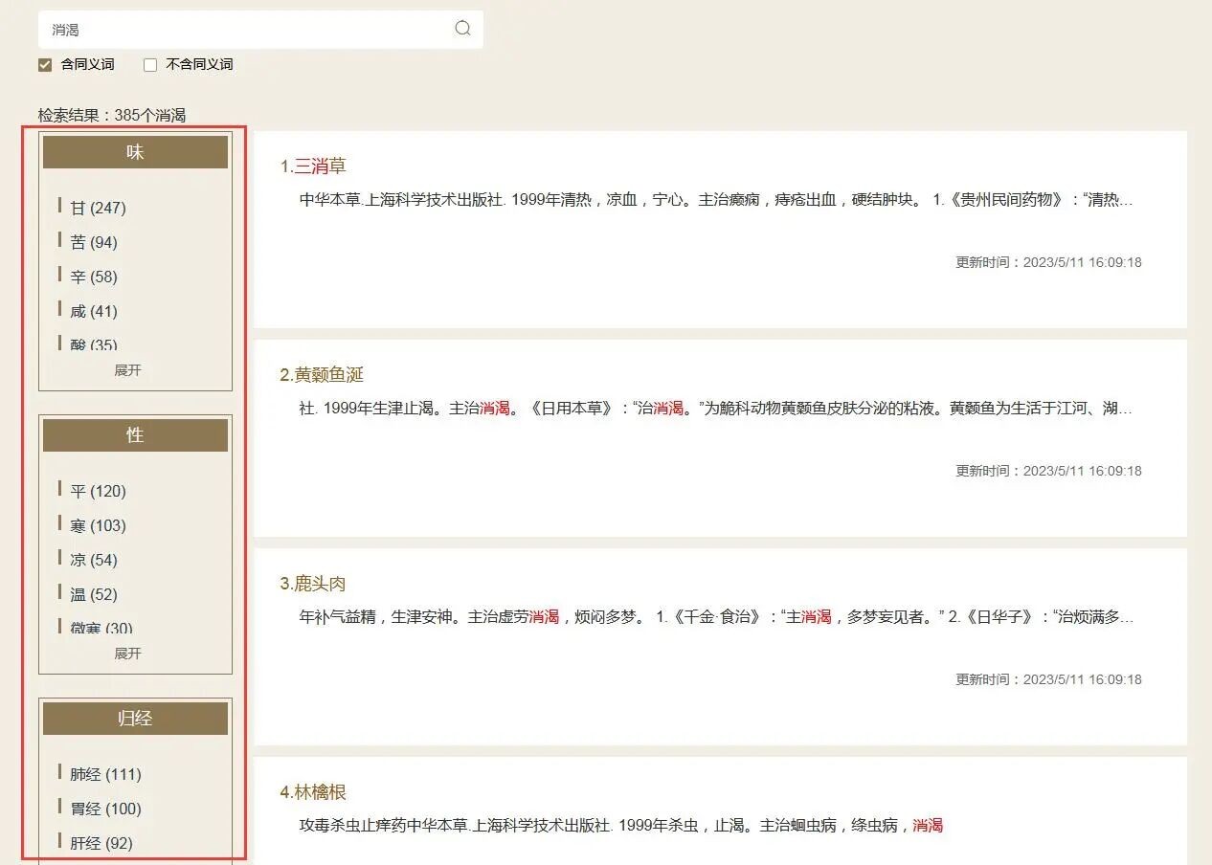Screen dimensions: 1212x865
Task: Filter by taste 苦 (94)
Action: tap(94, 242)
